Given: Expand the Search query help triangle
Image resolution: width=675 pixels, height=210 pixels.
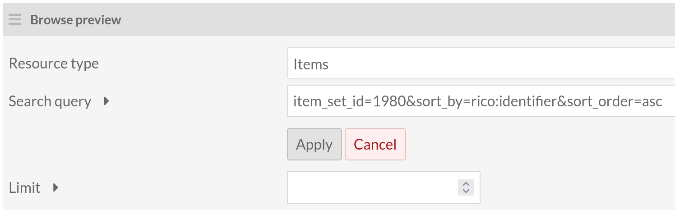Looking at the screenshot, I should point(106,101).
